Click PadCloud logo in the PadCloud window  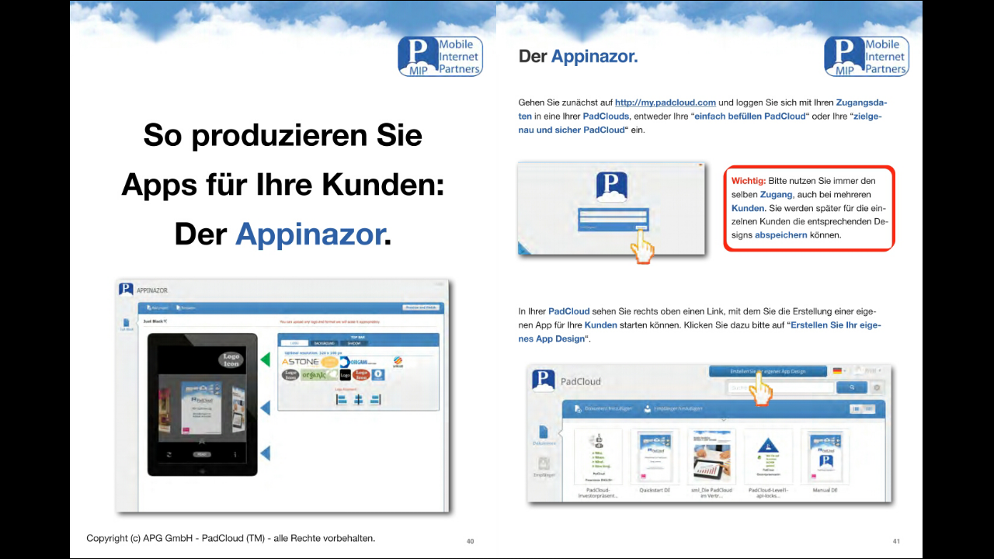(x=543, y=380)
